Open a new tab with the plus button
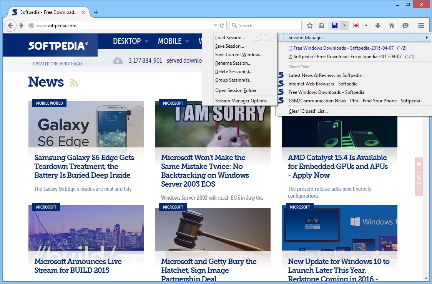 click(96, 12)
